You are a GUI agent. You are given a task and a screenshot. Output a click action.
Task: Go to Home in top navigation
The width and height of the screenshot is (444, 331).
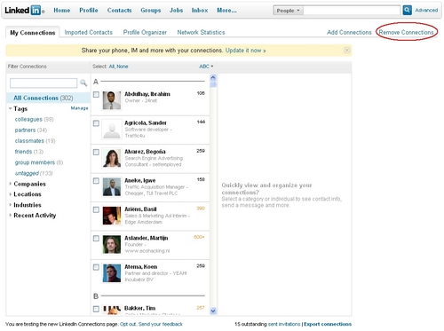coord(62,11)
